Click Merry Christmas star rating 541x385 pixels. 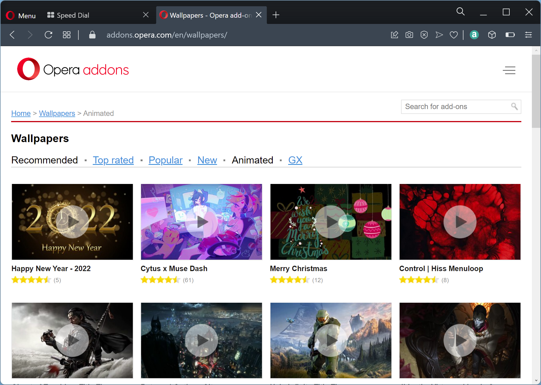pos(290,280)
